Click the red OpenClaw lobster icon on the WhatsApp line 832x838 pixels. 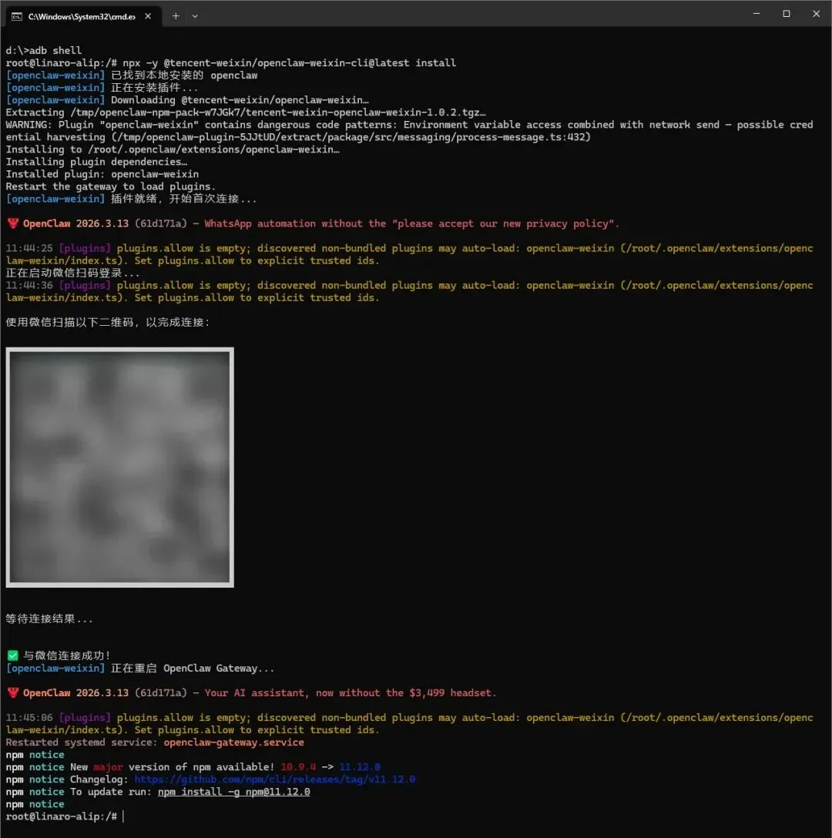coord(13,223)
